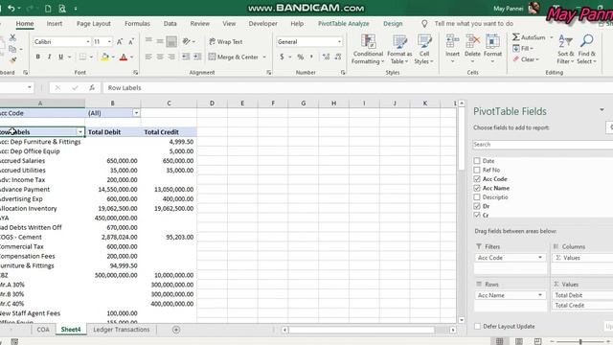The width and height of the screenshot is (613, 345).
Task: Click the Print Preview icon in quick access toolbar
Action: pos(61,9)
